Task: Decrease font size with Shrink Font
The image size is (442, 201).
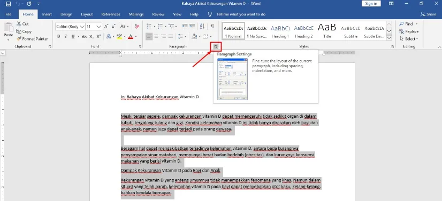Action: click(x=113, y=26)
